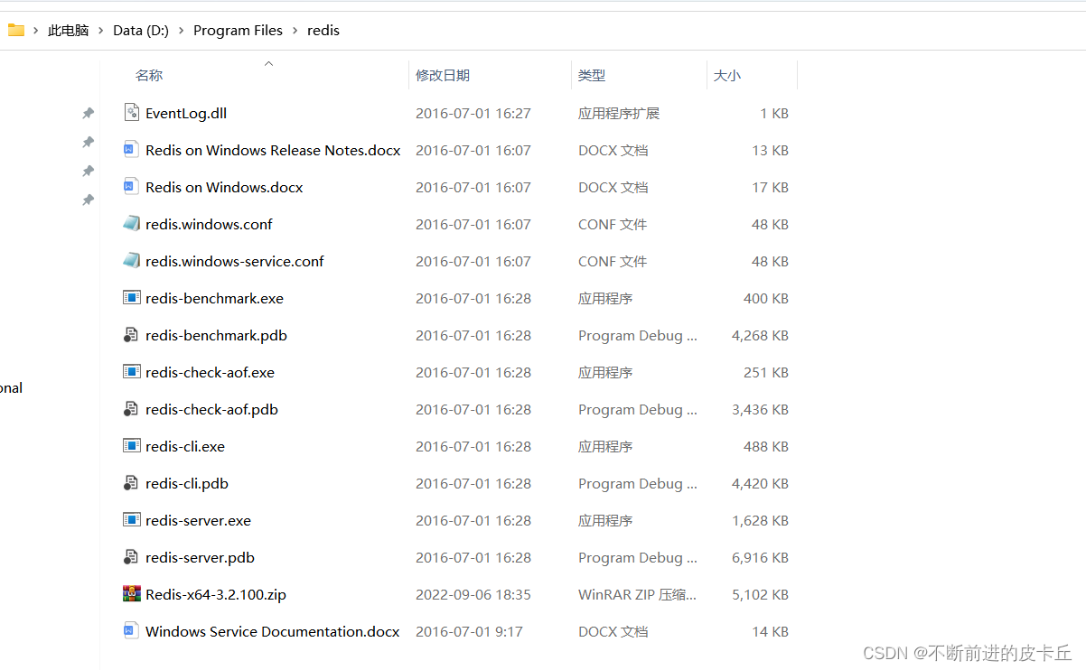Click the pin icon beside Redis on Windows.docx row
The image size is (1086, 670).
88,171
